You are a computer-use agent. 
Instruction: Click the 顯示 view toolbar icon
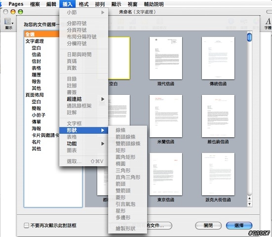tap(8, 24)
